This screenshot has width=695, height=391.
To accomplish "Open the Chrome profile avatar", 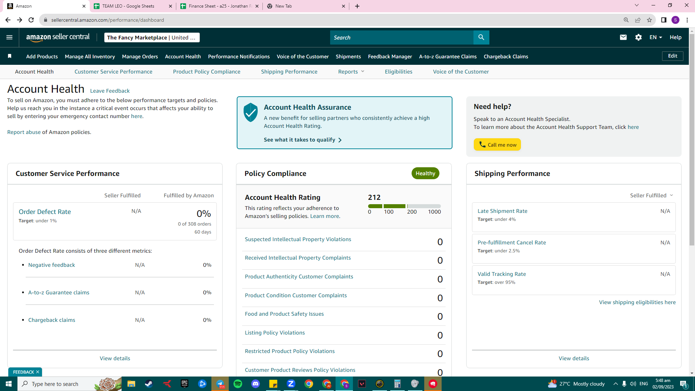I will pos(675,20).
